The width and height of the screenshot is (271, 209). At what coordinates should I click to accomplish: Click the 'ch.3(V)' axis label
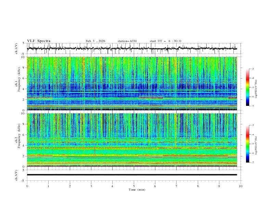[x=16, y=175]
